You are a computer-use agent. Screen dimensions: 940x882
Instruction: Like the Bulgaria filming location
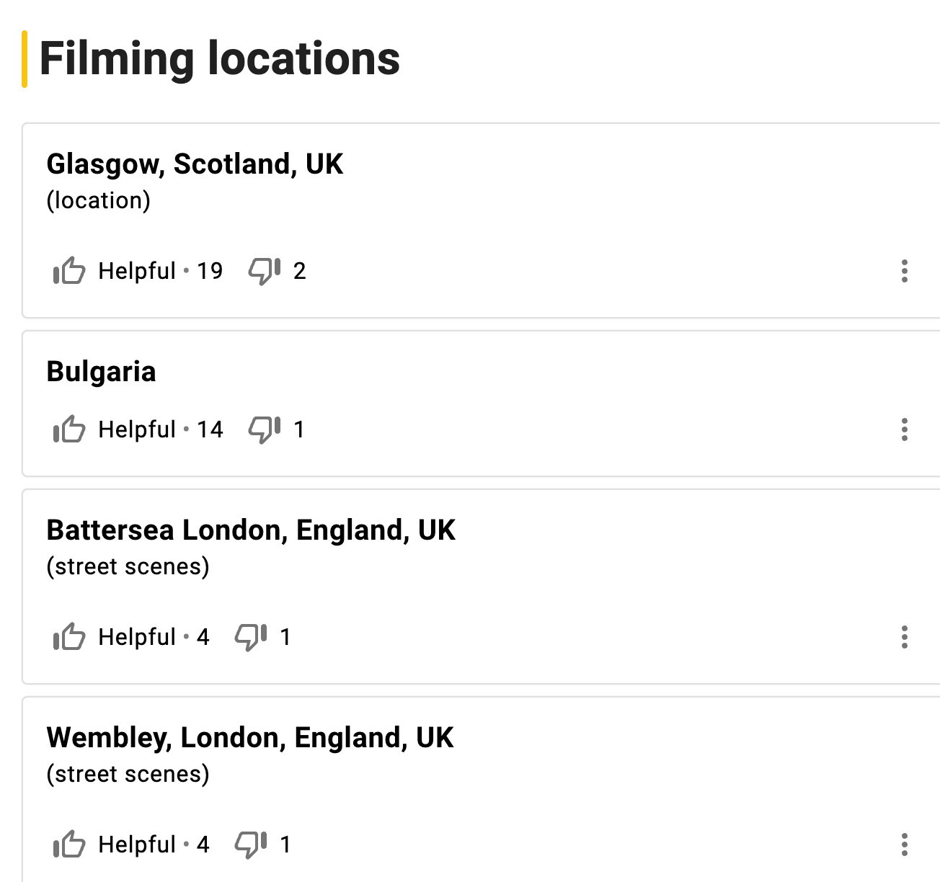tap(69, 429)
